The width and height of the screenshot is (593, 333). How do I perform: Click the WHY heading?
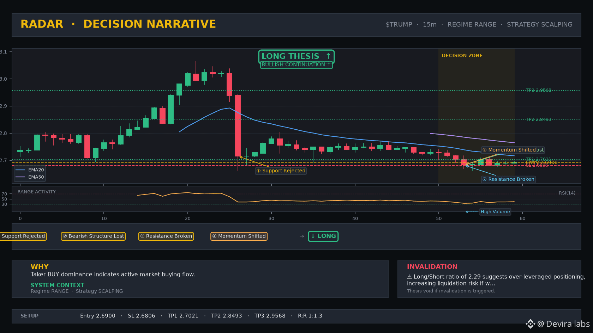40,267
